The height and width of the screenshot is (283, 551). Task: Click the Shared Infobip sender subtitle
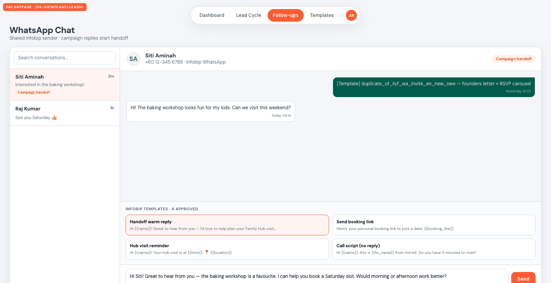point(68,38)
